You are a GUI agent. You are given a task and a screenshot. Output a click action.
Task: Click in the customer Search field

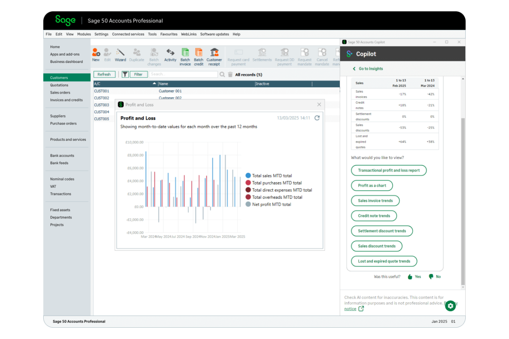click(183, 74)
